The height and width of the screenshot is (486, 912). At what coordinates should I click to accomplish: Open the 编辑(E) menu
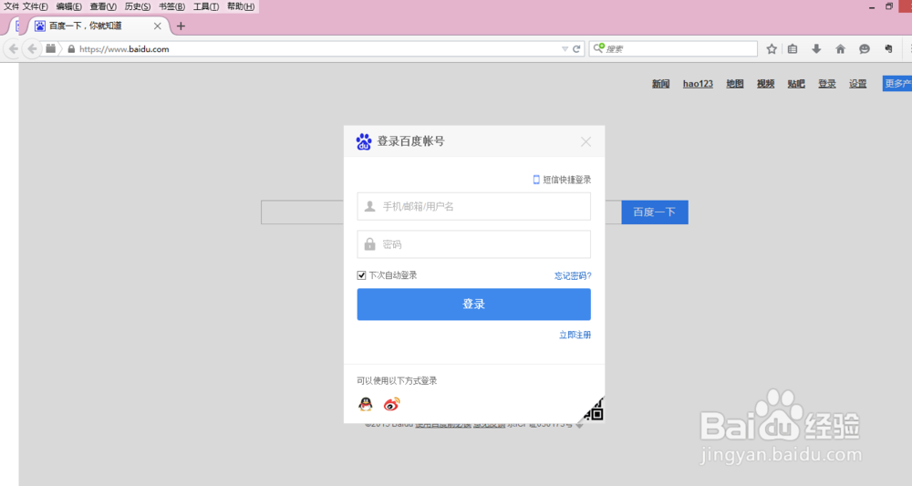68,6
